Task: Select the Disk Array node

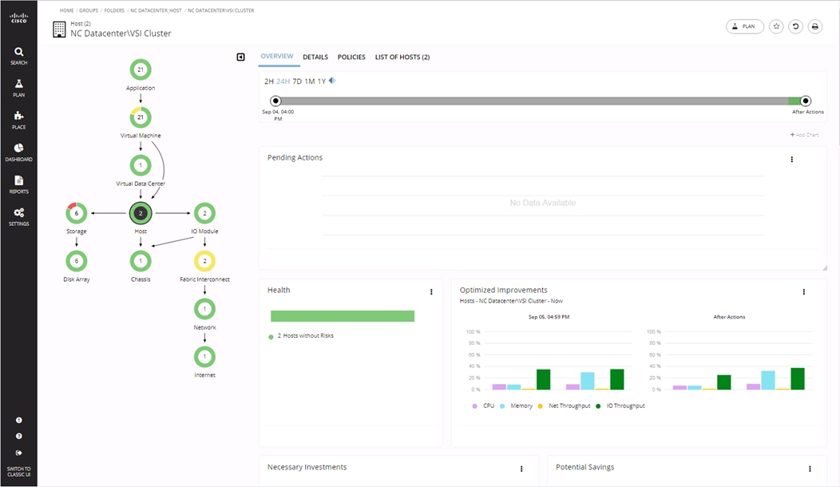Action: (76, 261)
